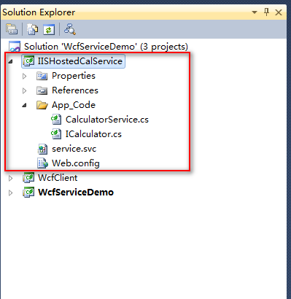The image size is (291, 299).
Task: Expand the WcfServiceDemo project node
Action: (10, 193)
